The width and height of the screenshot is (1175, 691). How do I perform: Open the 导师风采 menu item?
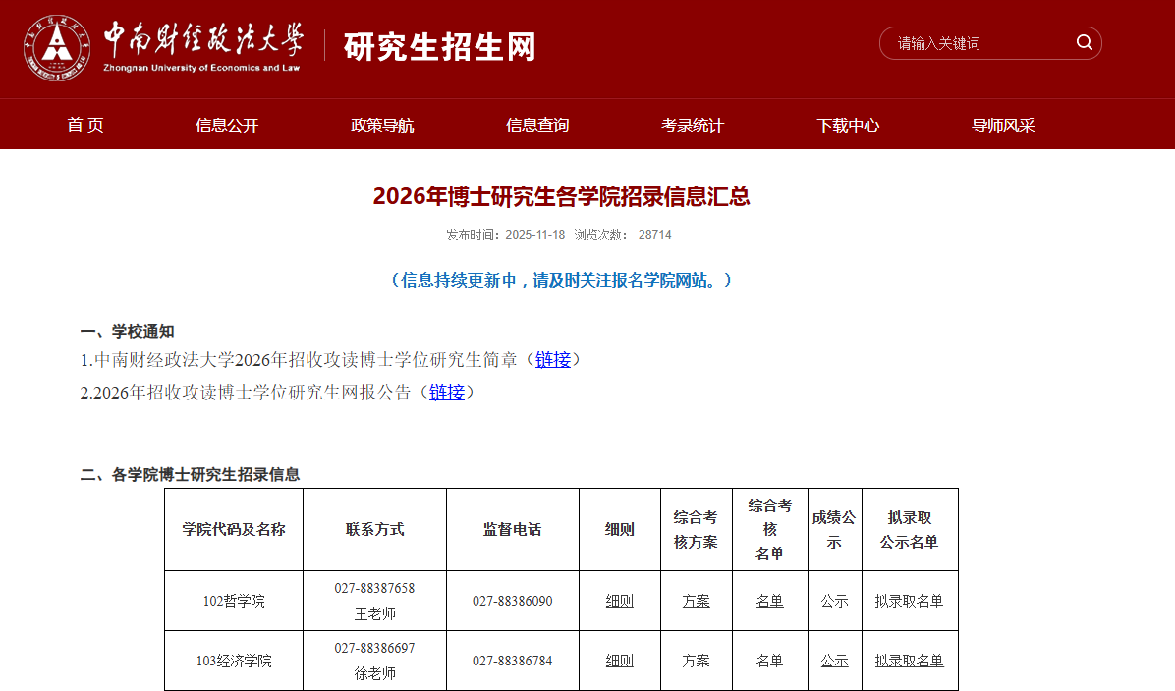[1003, 125]
